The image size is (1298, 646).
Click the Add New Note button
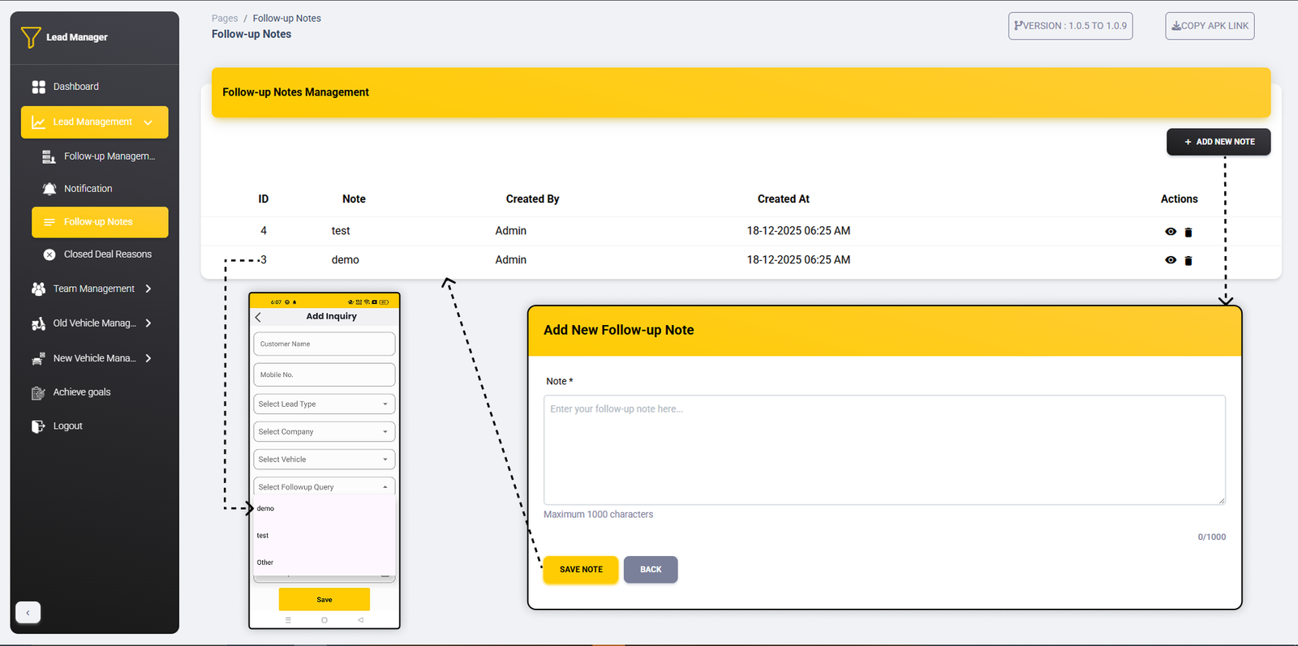[x=1218, y=142]
